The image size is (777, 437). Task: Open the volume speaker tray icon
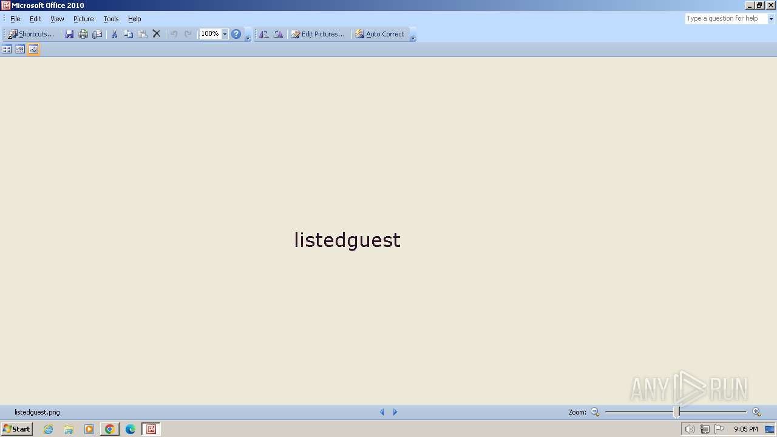click(690, 429)
